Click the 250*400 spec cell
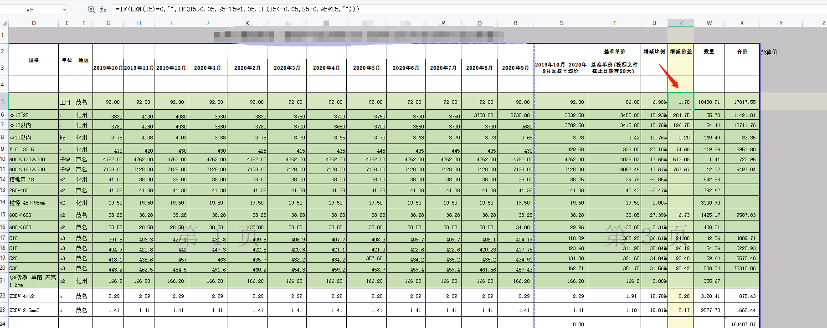This screenshot has width=827, height=328. click(34, 190)
